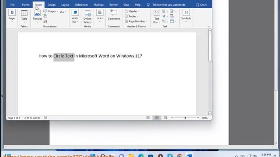The image size is (280, 157).
Task: Click the system clock showing 8:56 PM
Action: tap(266, 155)
